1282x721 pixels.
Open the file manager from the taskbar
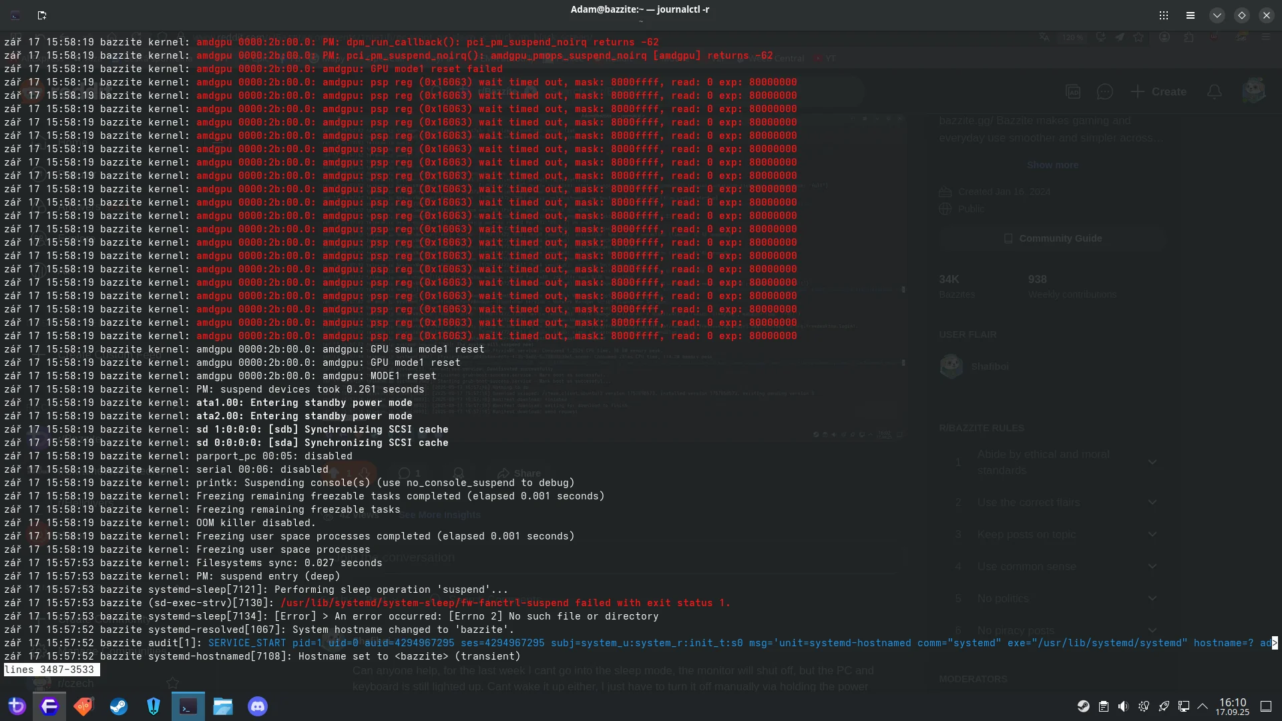[223, 706]
